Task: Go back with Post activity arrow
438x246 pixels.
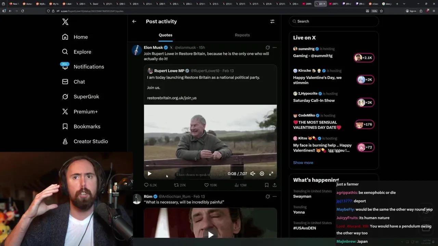Action: [x=134, y=21]
